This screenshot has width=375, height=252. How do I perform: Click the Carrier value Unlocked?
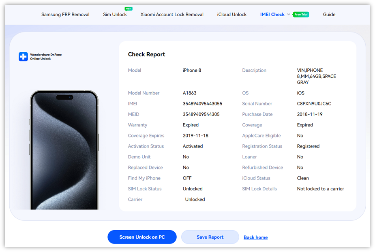pyautogui.click(x=195, y=199)
